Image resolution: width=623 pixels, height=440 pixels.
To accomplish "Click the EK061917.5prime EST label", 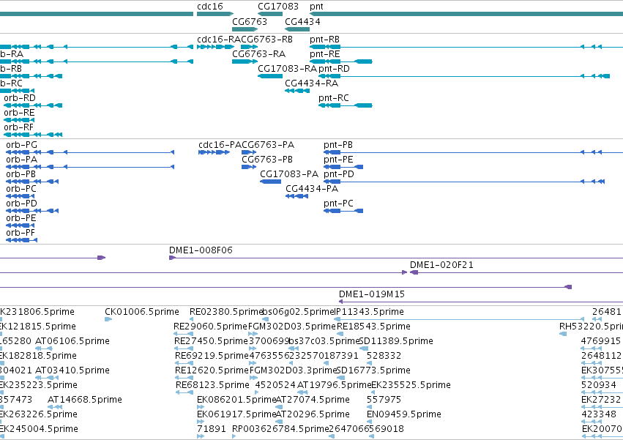I will [236, 414].
